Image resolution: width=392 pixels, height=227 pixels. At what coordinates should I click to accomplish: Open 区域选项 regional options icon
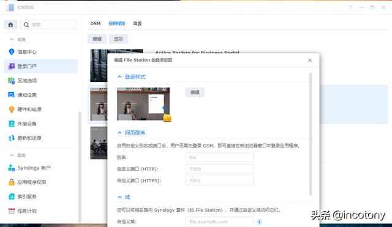(x=12, y=81)
